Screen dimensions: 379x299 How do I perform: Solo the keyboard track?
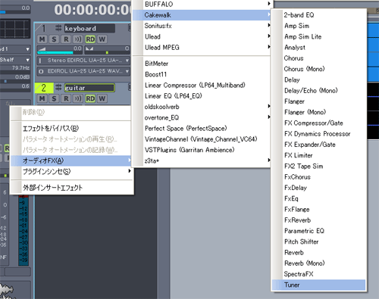[x=54, y=39]
